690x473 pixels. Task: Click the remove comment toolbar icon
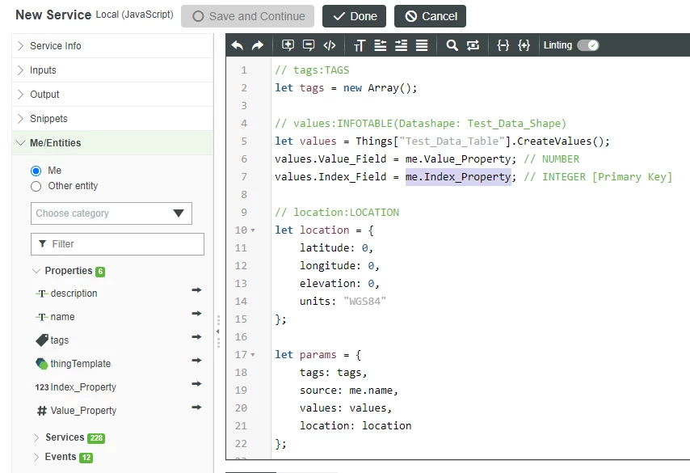point(309,45)
